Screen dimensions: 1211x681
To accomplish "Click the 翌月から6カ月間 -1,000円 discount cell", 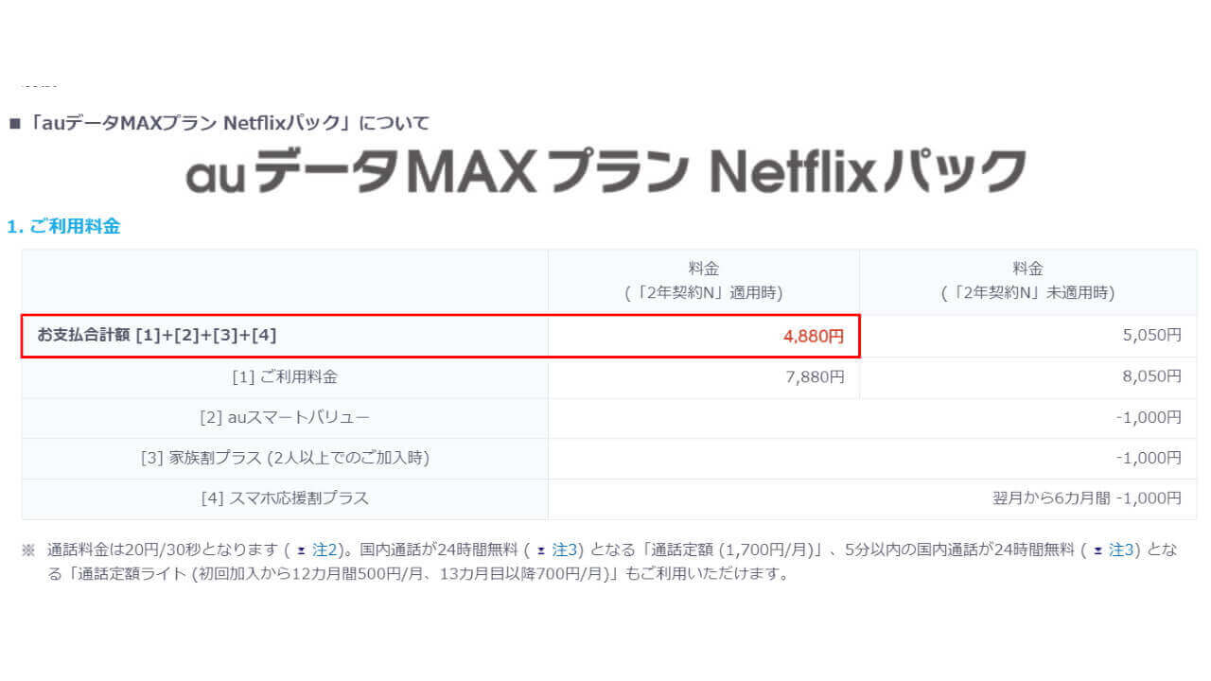I will (x=1086, y=498).
